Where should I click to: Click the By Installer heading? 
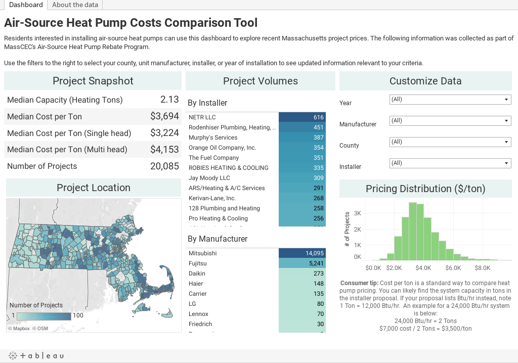[207, 103]
